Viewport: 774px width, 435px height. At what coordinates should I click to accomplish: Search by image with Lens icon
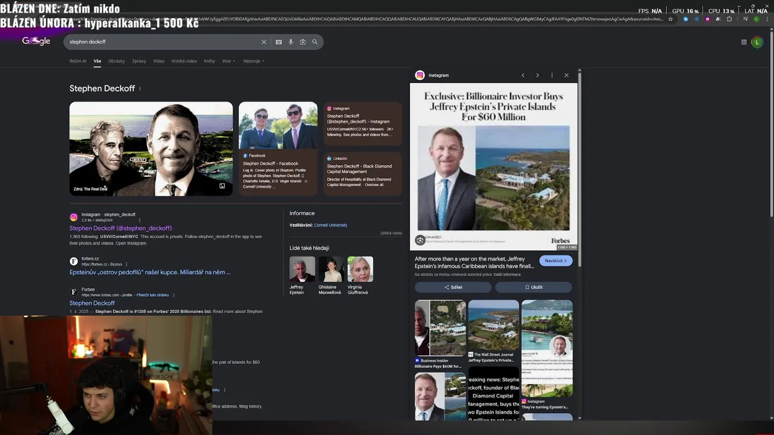pos(303,42)
